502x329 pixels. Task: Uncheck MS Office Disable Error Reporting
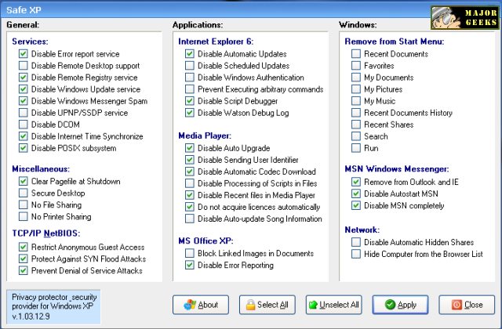(x=190, y=265)
